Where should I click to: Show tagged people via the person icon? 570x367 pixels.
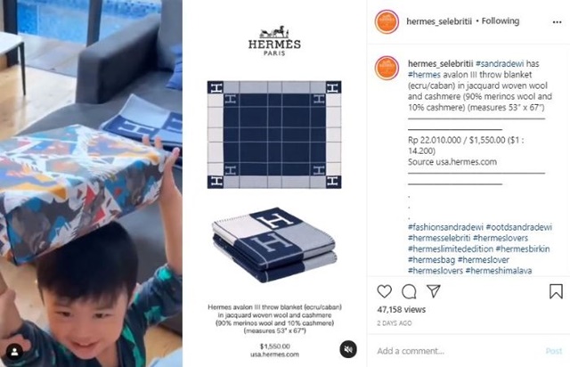pos(14,351)
